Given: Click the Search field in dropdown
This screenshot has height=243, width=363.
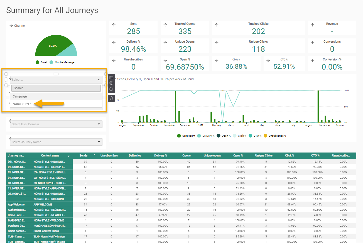Looking at the screenshot, I should [x=56, y=88].
